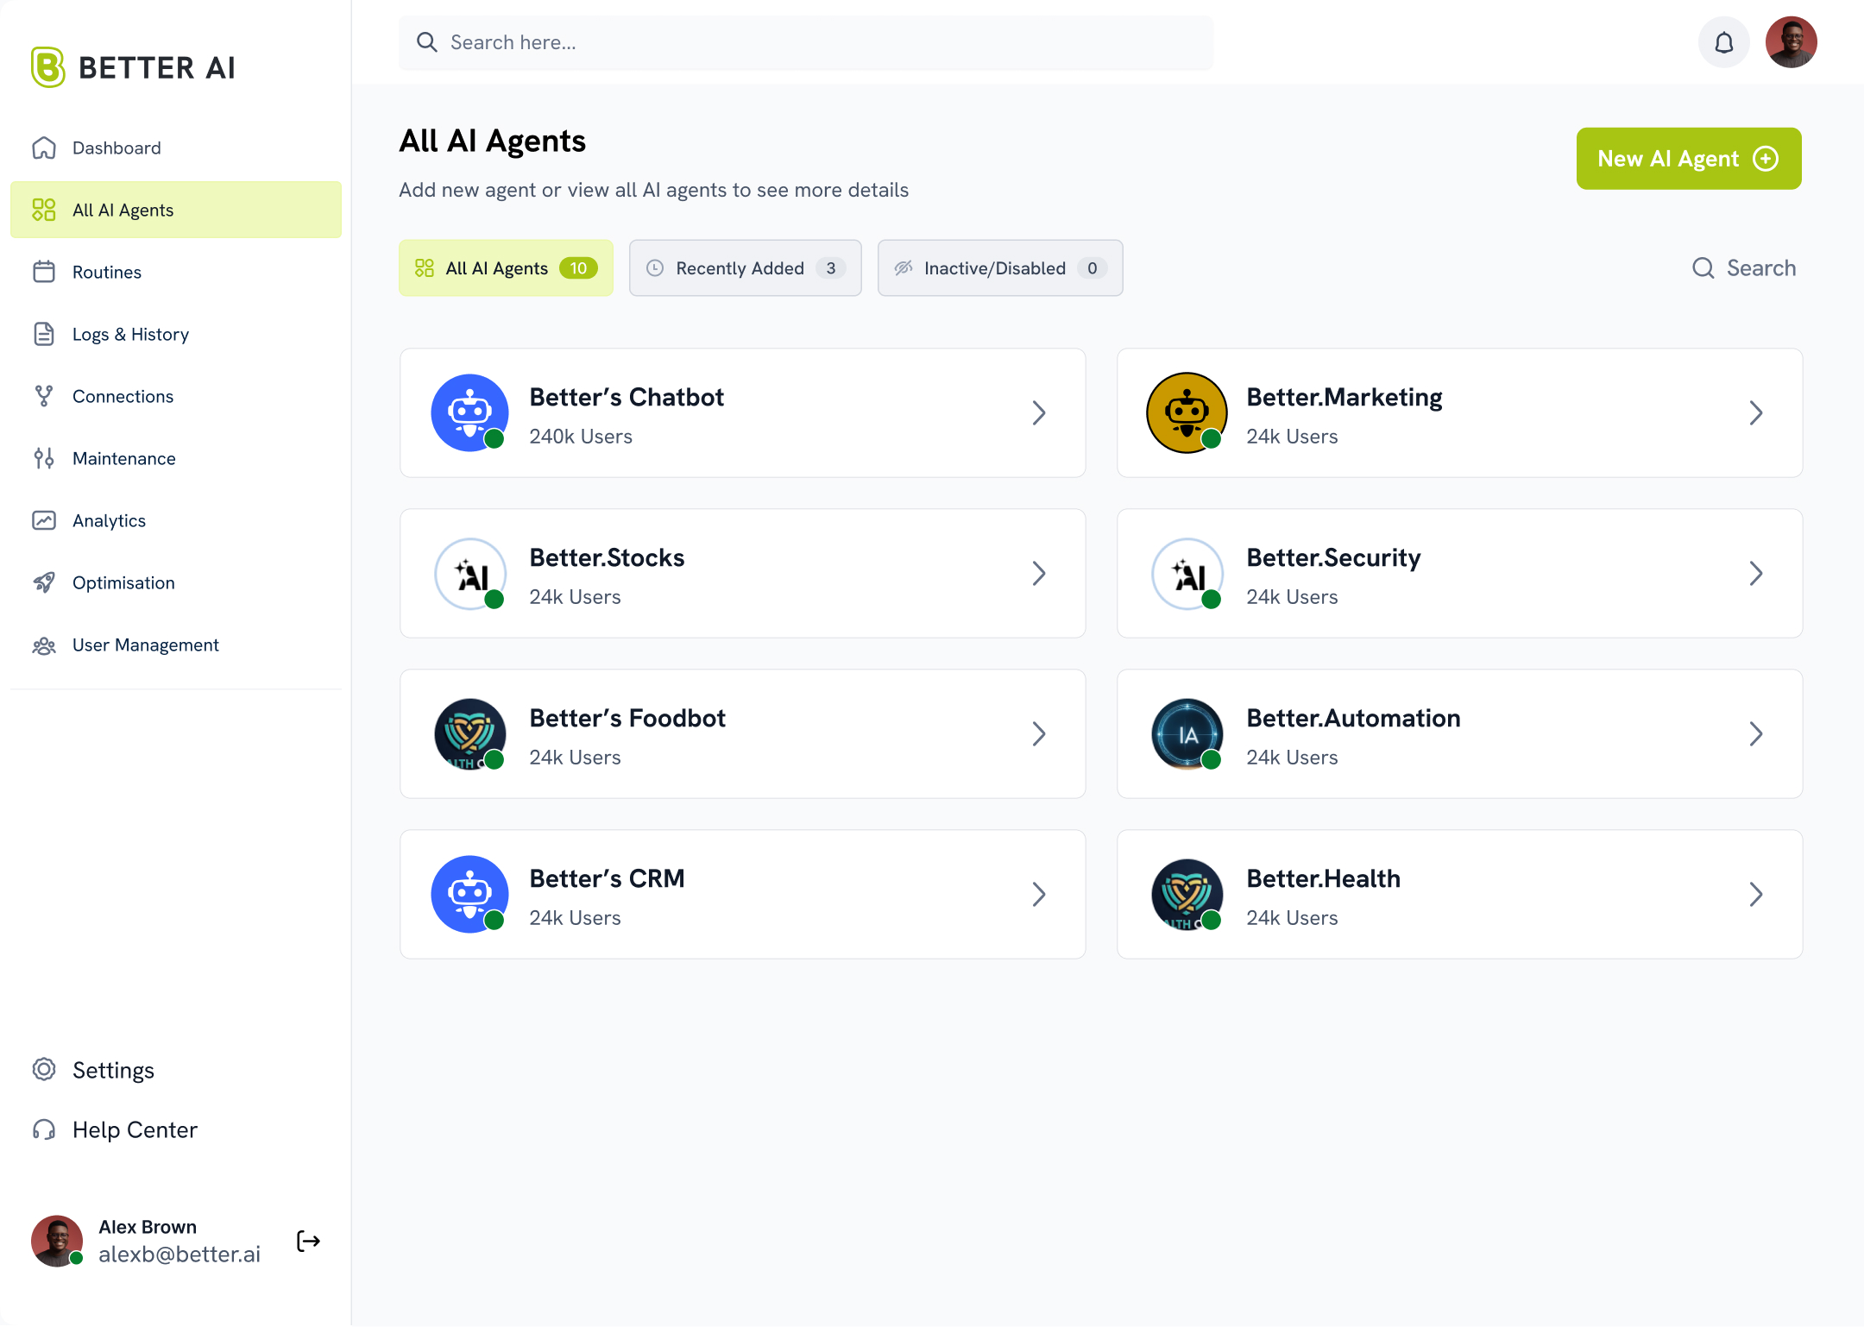1864x1327 pixels.
Task: Click the Maintenance sliders icon
Action: click(x=44, y=458)
